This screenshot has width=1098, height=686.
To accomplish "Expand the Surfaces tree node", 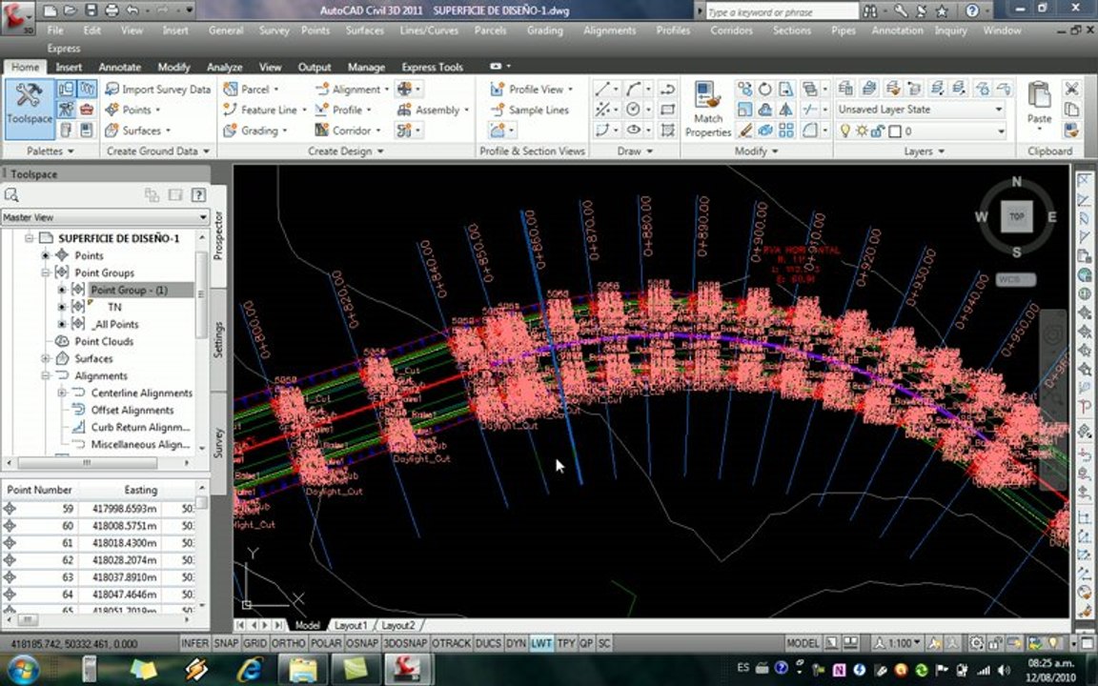I will pos(46,358).
